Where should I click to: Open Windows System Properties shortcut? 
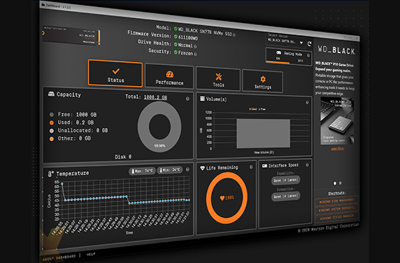tap(337, 209)
